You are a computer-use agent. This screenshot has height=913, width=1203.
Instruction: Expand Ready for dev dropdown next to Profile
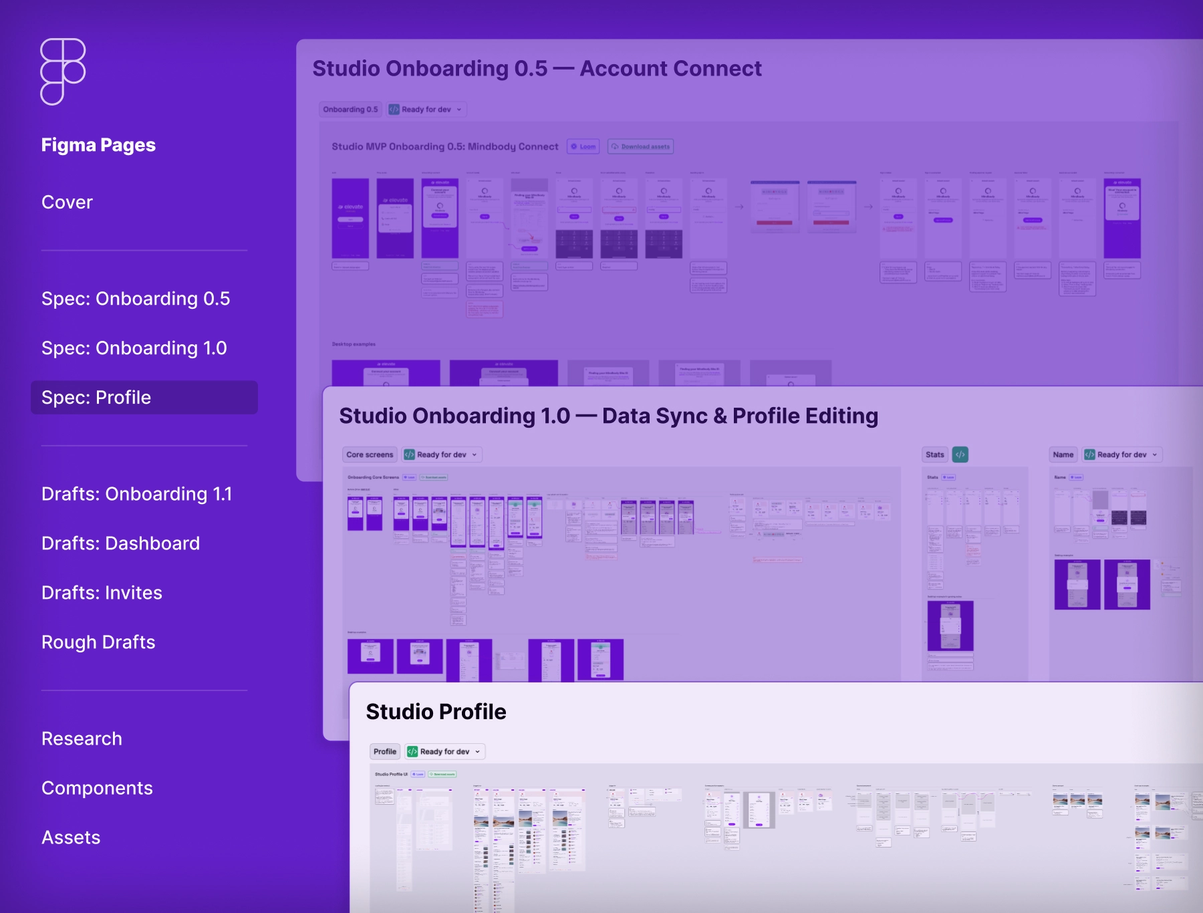point(477,751)
